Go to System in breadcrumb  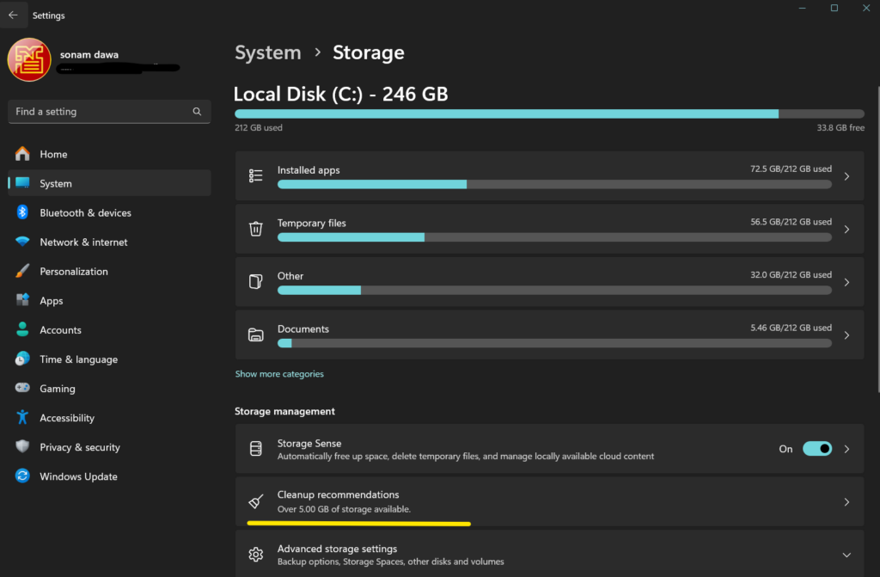[x=267, y=52]
